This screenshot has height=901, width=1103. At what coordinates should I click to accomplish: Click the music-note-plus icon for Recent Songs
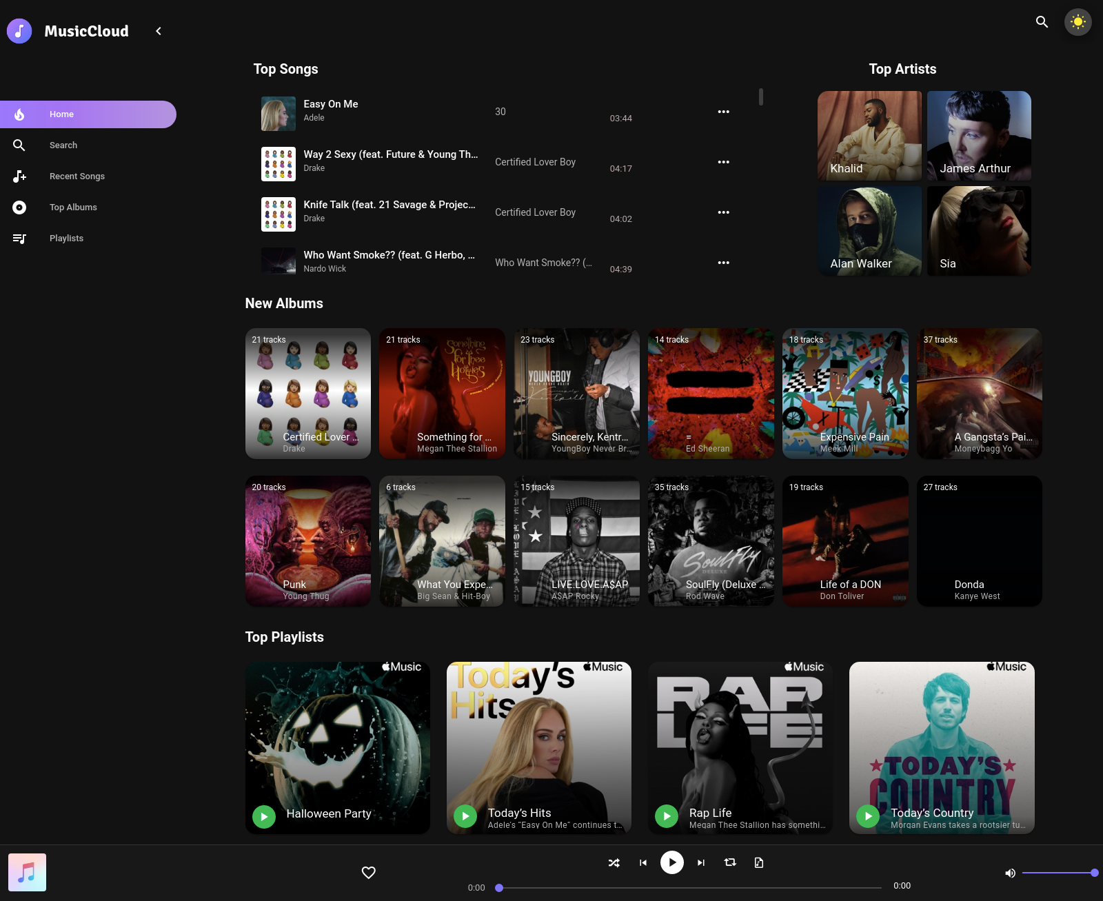(19, 176)
